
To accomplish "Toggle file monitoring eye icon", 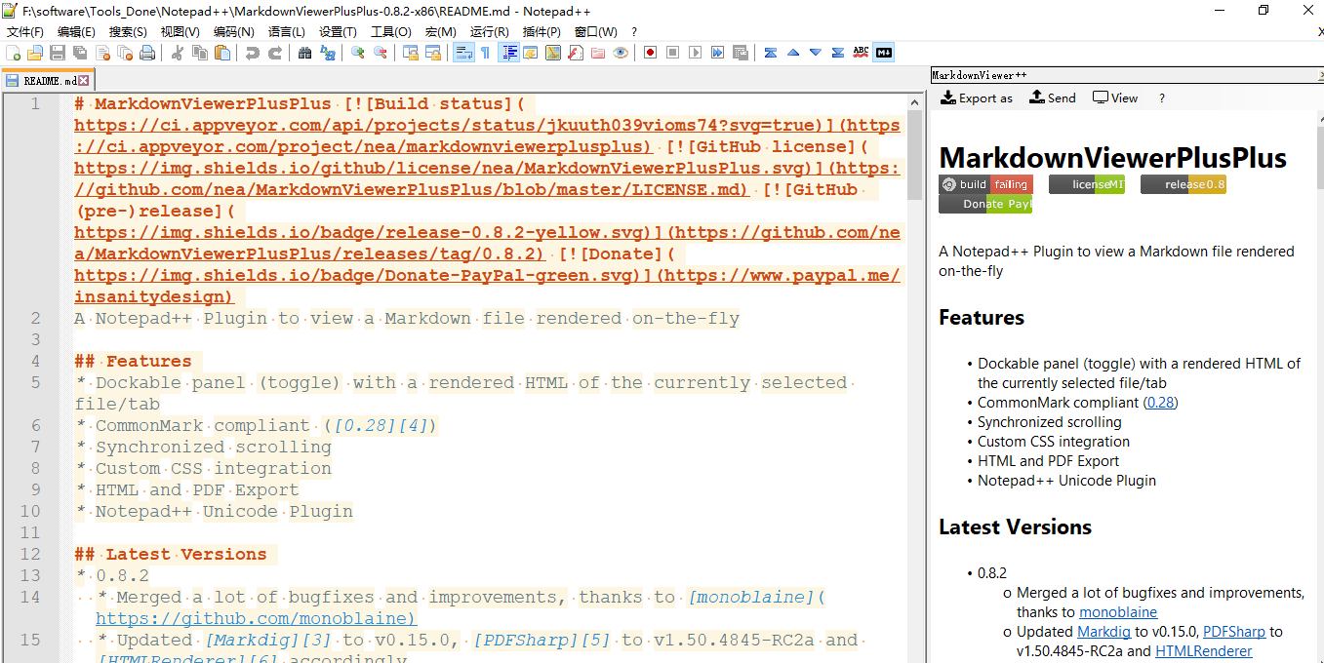I will coord(621,53).
